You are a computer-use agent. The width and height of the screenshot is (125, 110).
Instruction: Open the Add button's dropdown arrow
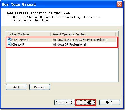pyautogui.click(x=24, y=87)
